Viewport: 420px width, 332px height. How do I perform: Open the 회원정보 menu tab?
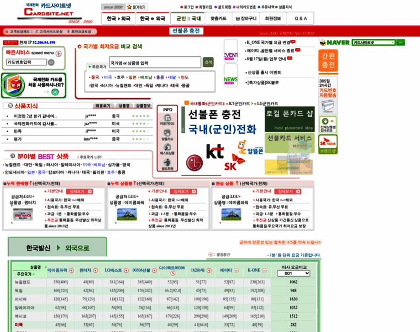tap(273, 18)
